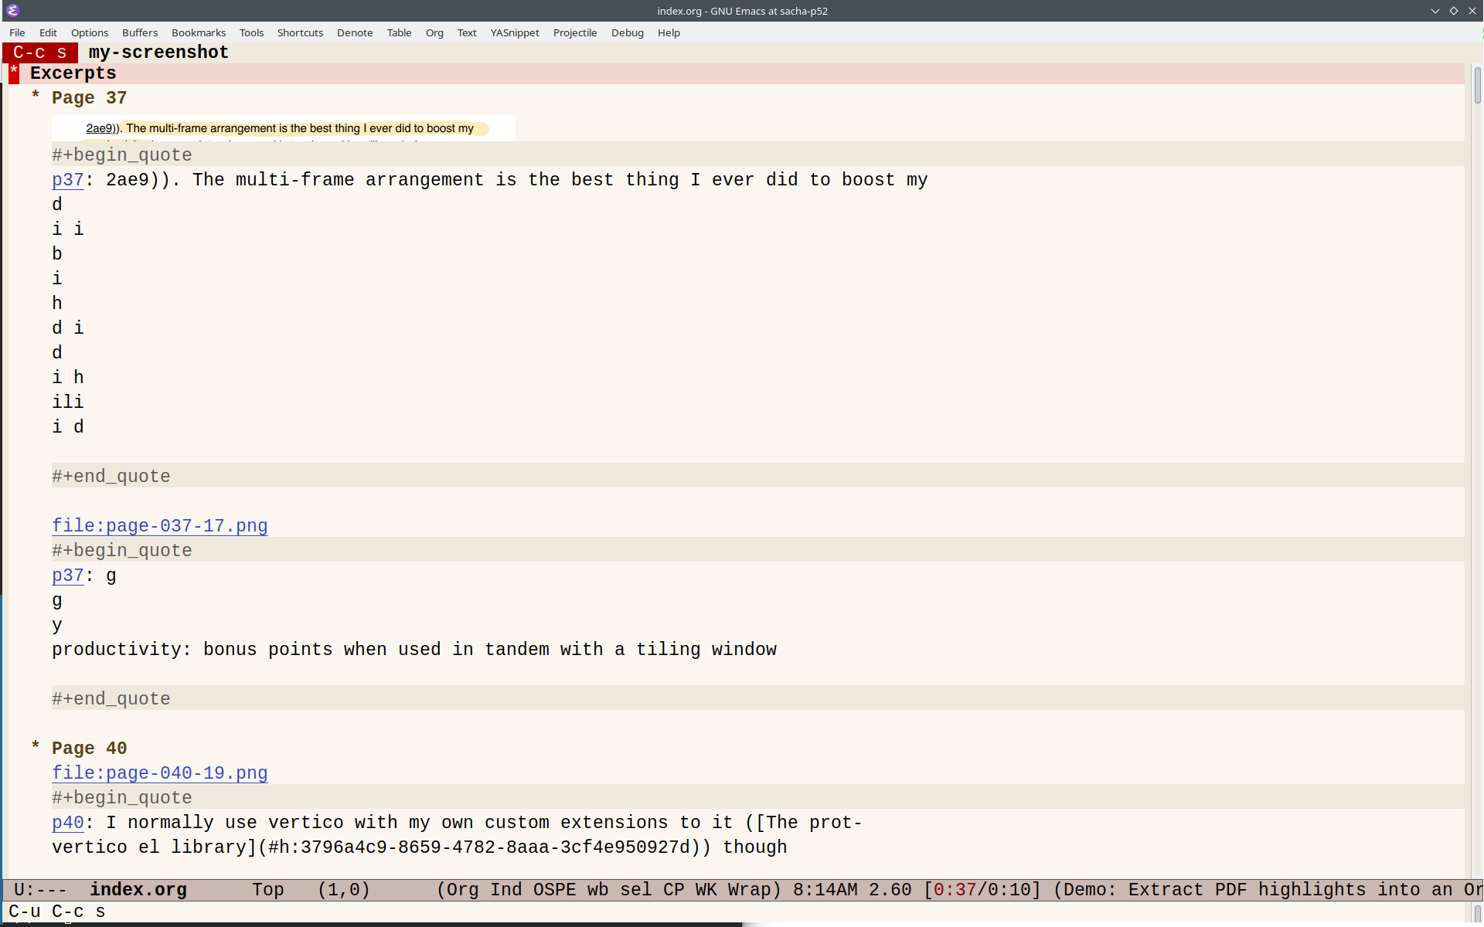Open the Projectile menu
The width and height of the screenshot is (1484, 927).
(x=575, y=32)
